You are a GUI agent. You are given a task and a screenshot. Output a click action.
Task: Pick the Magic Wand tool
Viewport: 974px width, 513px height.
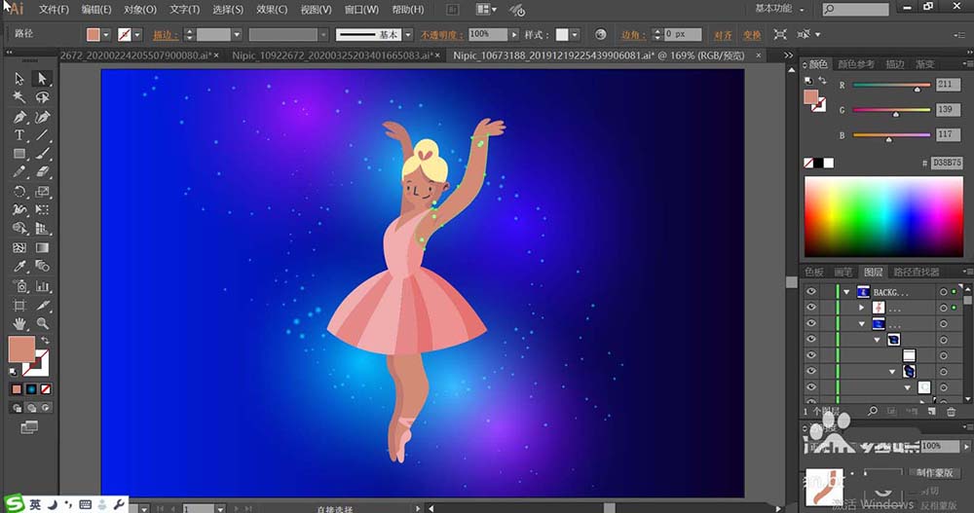point(19,97)
